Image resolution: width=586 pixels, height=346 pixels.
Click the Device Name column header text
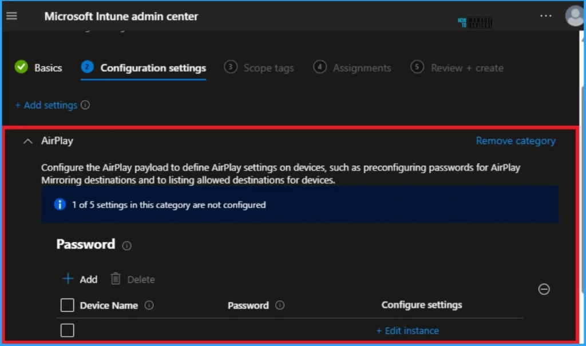tap(109, 305)
